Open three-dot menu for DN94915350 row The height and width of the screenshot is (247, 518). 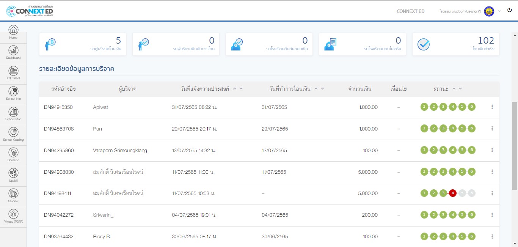click(x=492, y=107)
